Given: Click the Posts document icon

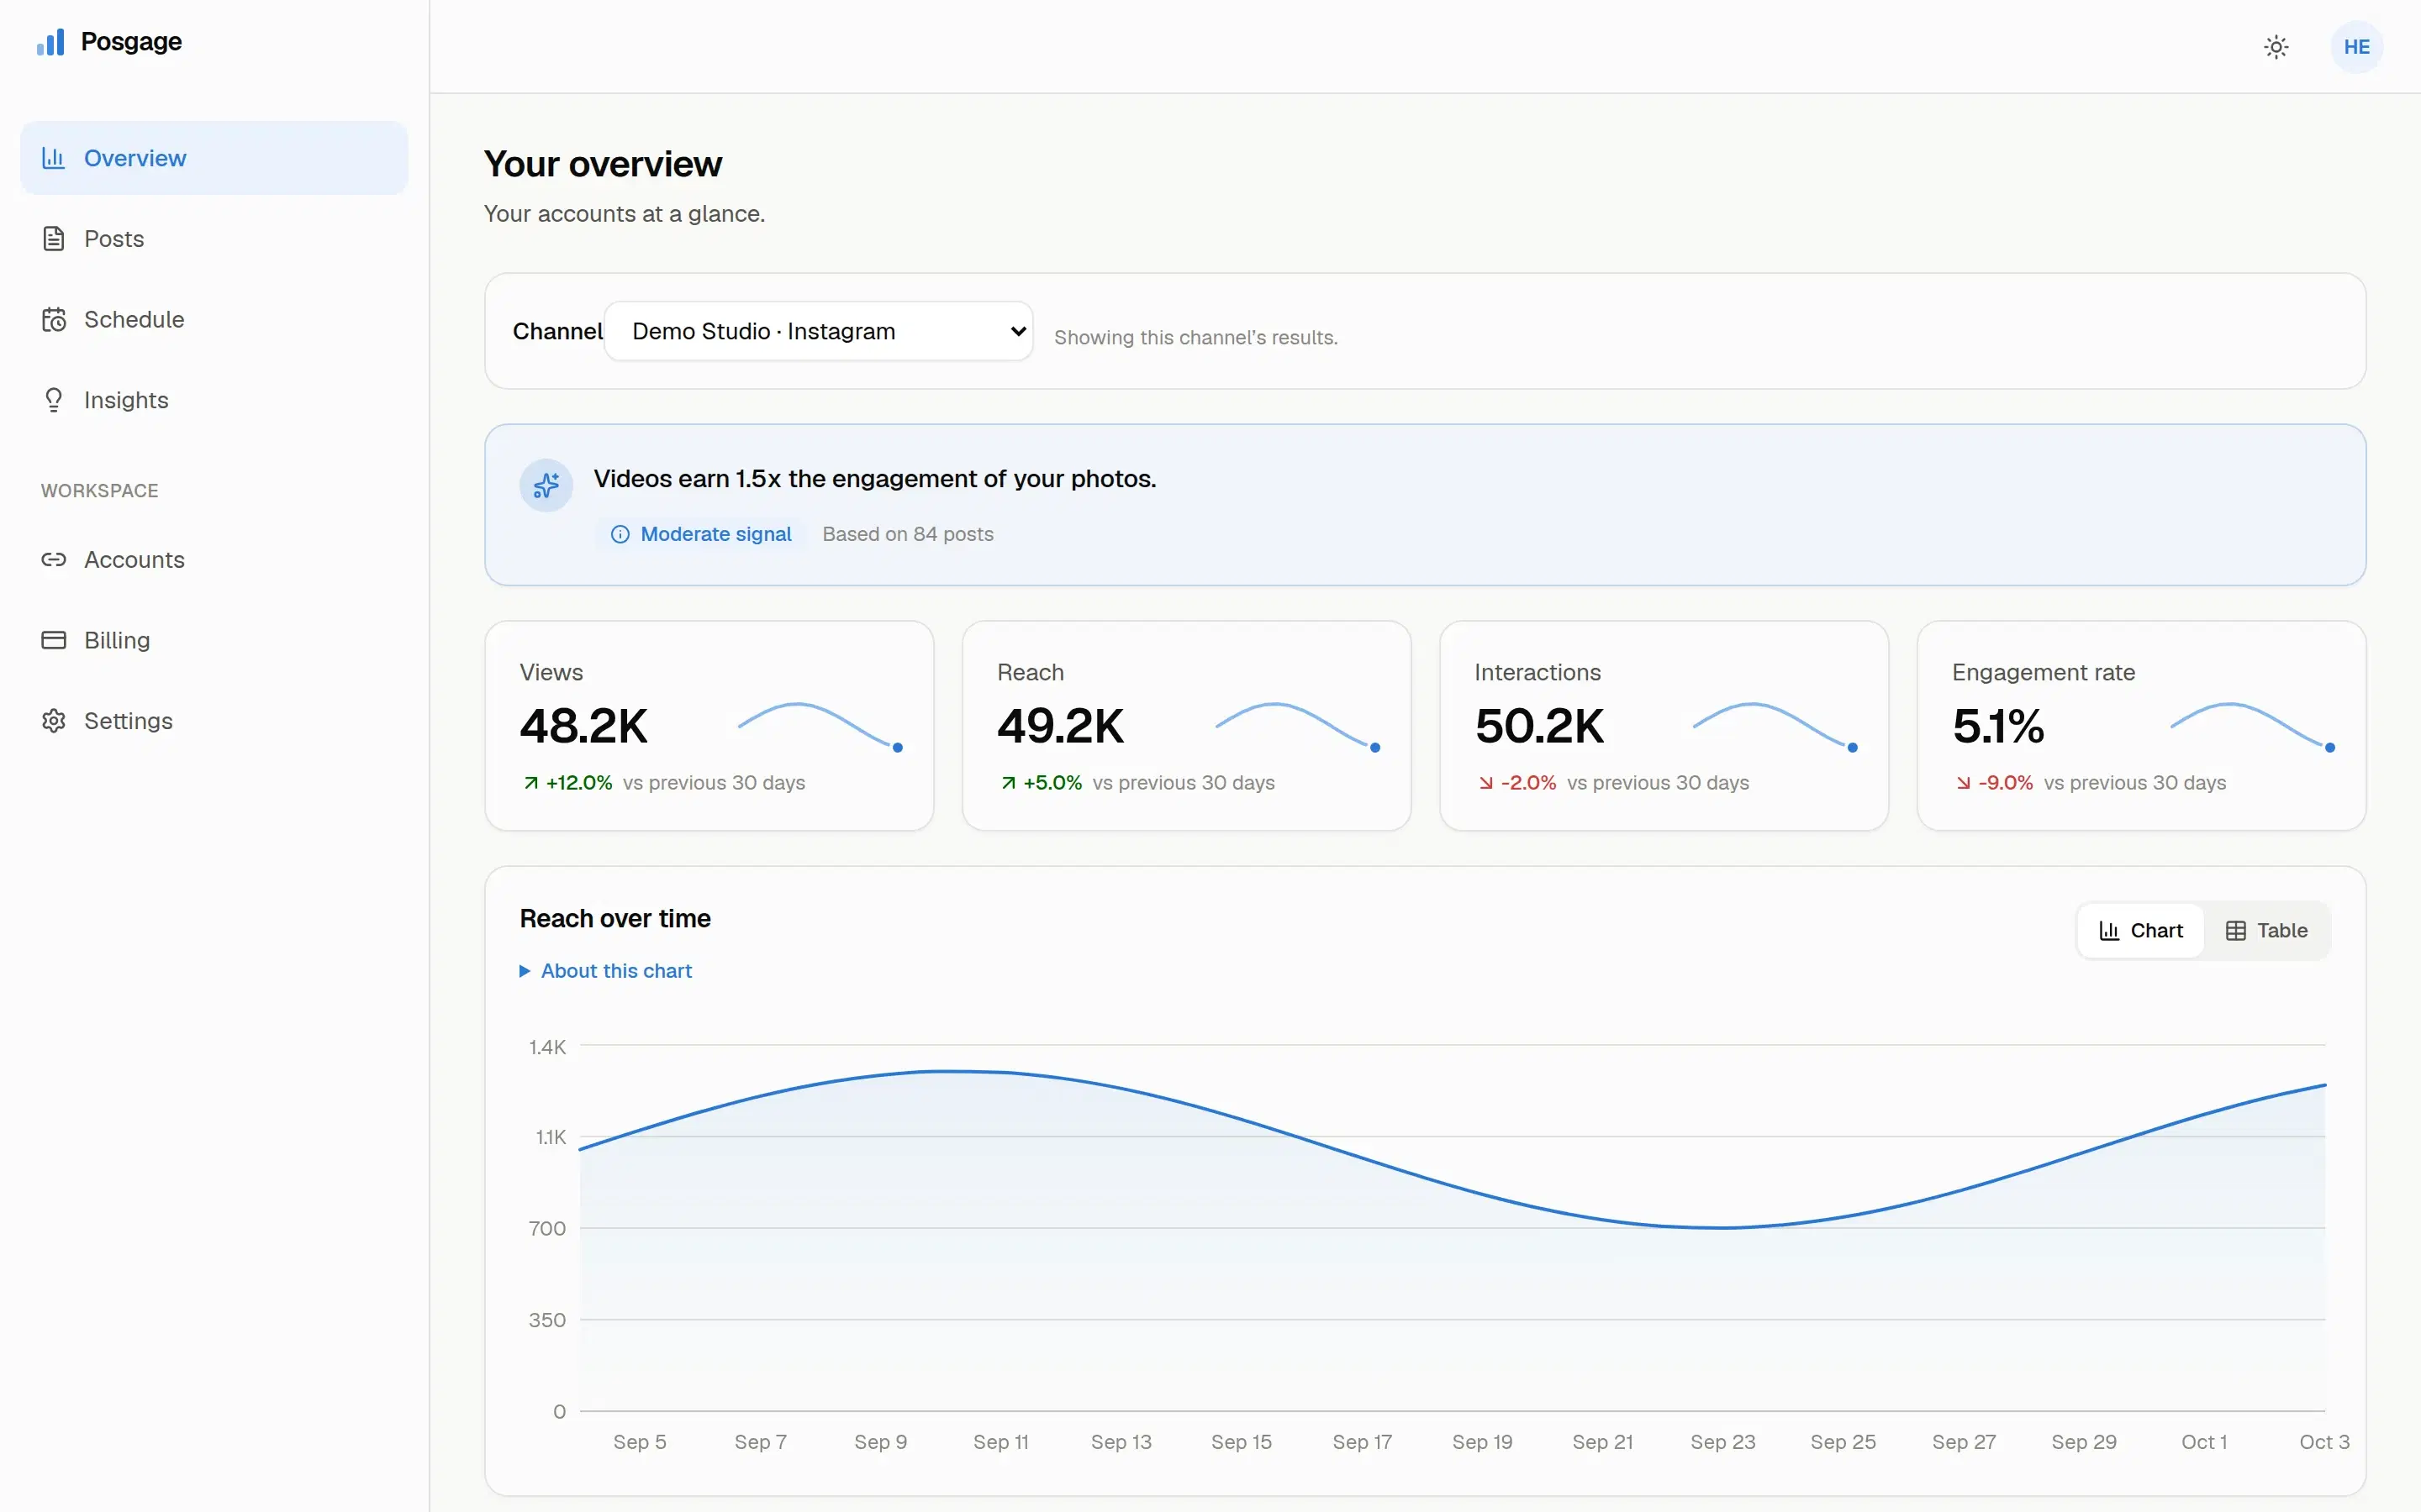Looking at the screenshot, I should point(54,239).
